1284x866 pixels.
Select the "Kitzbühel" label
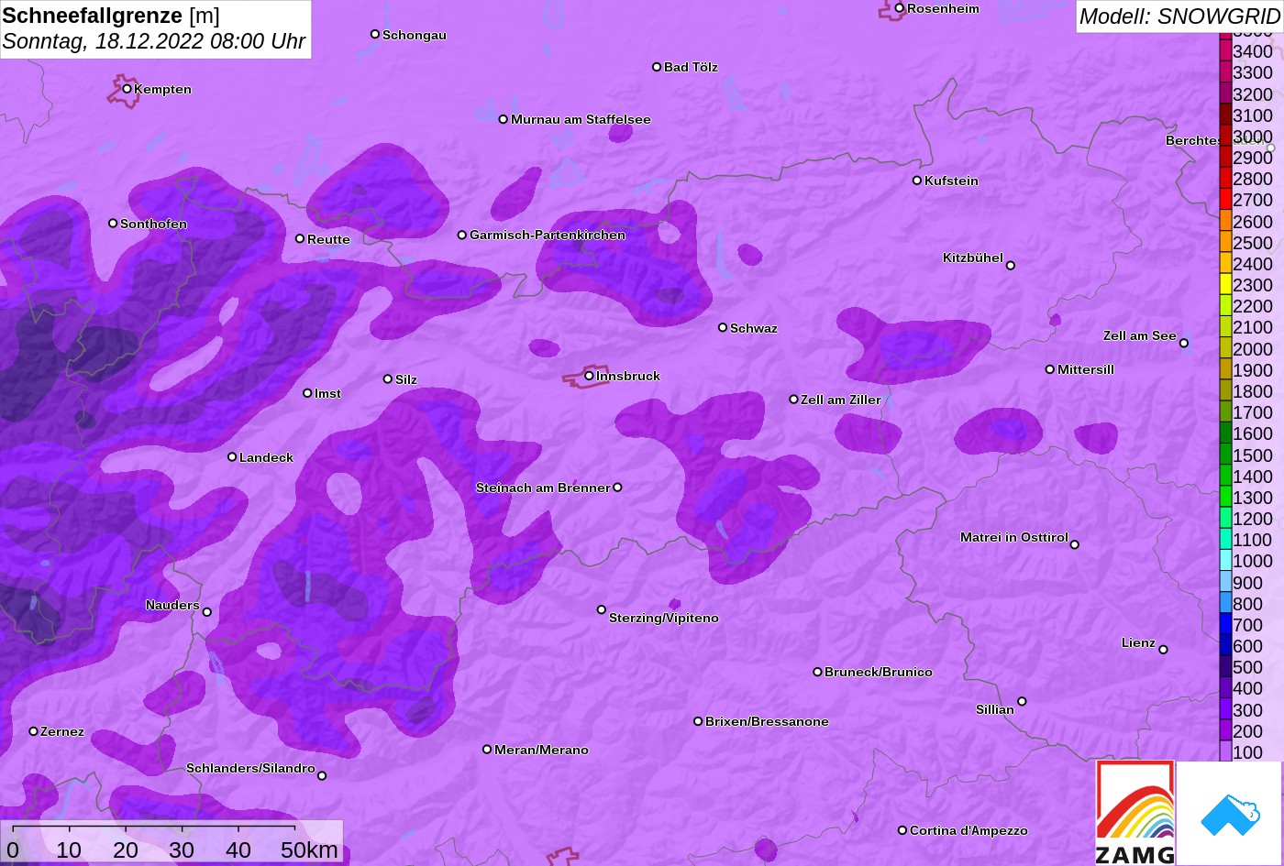click(x=973, y=258)
